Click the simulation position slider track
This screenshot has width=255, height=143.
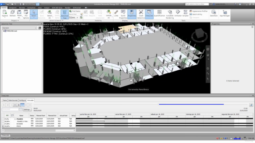coord(141,104)
